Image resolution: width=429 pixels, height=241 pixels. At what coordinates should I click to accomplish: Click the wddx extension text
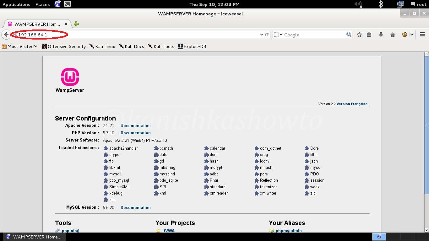[315, 187]
